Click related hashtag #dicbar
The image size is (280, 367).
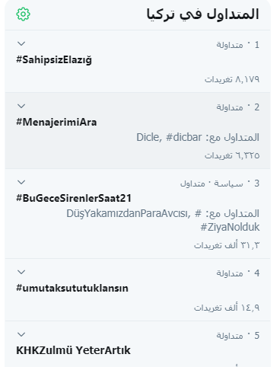184,137
